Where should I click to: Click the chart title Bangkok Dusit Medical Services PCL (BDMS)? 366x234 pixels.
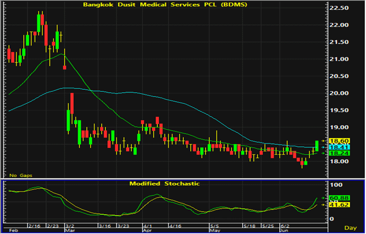(x=165, y=5)
